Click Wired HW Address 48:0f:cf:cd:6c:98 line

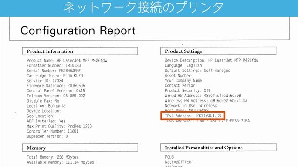coord(203,96)
